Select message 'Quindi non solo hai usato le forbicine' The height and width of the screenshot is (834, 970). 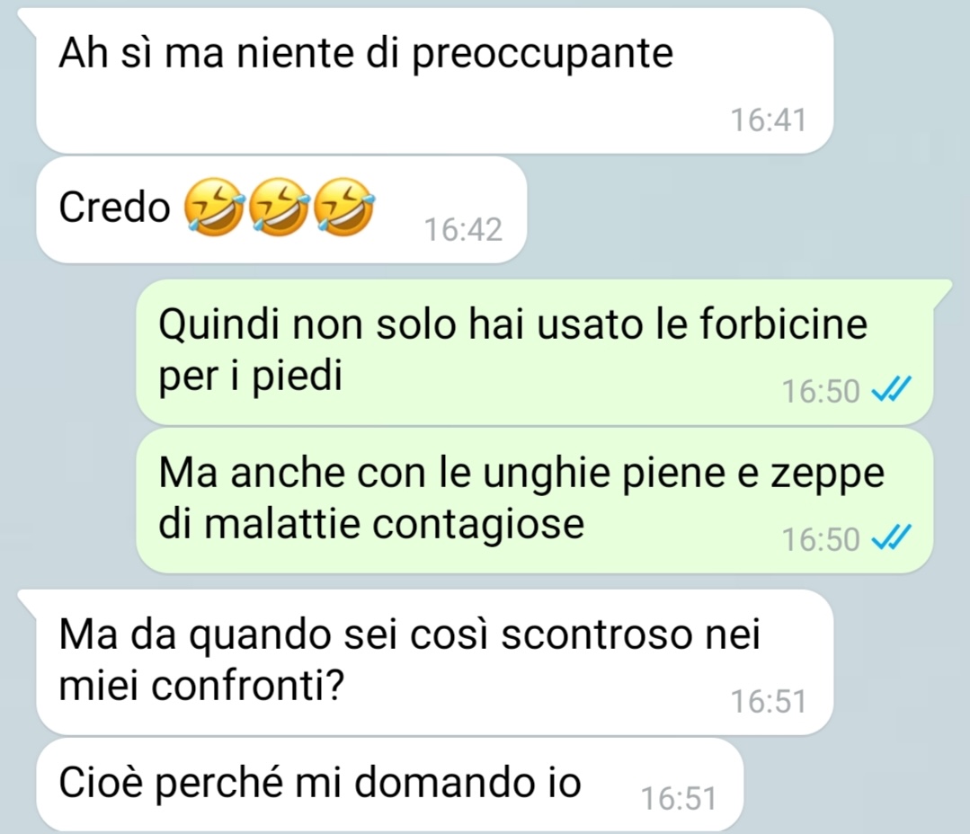[x=535, y=351]
